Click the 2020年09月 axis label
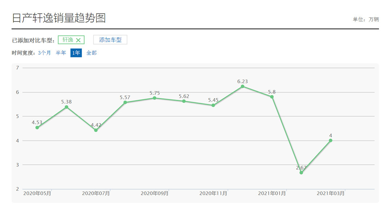392x217 pixels. 155,193
